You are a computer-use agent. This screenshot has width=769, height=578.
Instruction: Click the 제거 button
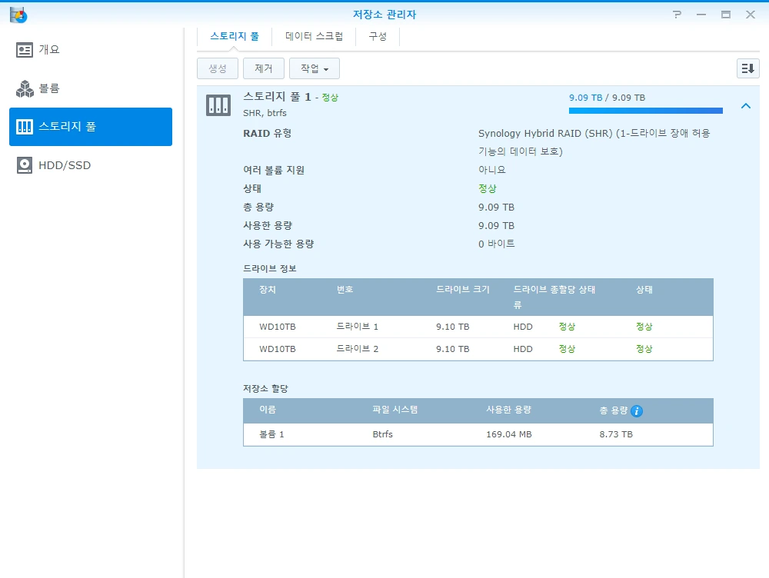pos(263,68)
